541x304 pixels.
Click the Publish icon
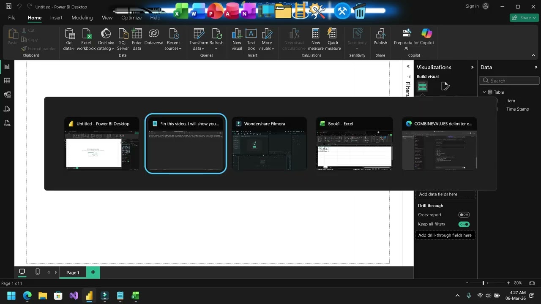[x=380, y=34]
